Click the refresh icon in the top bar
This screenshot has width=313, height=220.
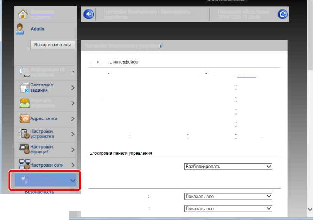pyautogui.click(x=282, y=15)
